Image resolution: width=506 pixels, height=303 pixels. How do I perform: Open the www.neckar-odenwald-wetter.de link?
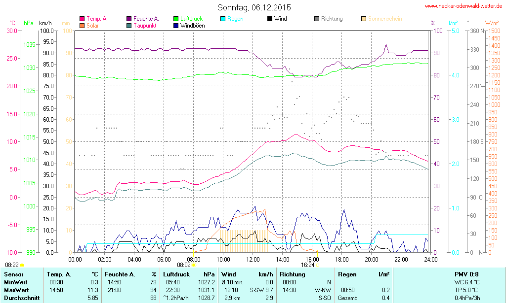click(464, 6)
